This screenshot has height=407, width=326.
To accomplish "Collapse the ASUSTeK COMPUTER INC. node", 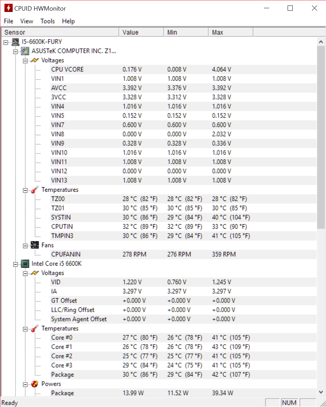I will (x=16, y=51).
